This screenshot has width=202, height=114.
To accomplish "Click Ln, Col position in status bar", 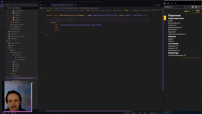I will pos(127,113).
